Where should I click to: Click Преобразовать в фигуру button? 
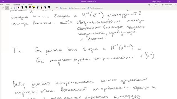[x=77, y=8]
